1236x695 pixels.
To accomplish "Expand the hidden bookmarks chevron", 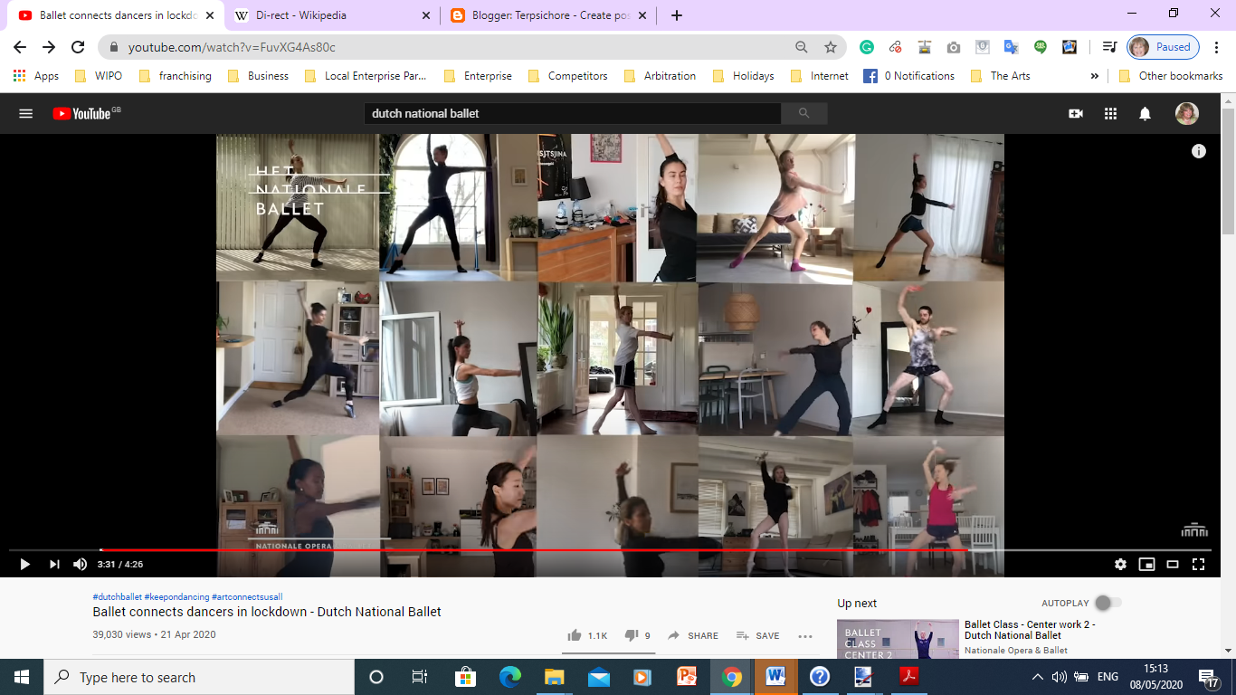I will point(1095,76).
